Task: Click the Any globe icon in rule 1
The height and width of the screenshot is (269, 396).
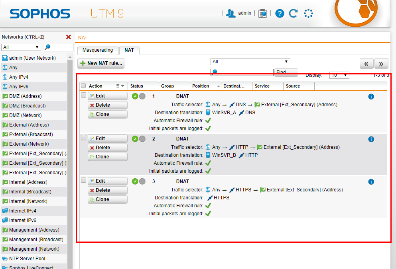Action: [208, 104]
